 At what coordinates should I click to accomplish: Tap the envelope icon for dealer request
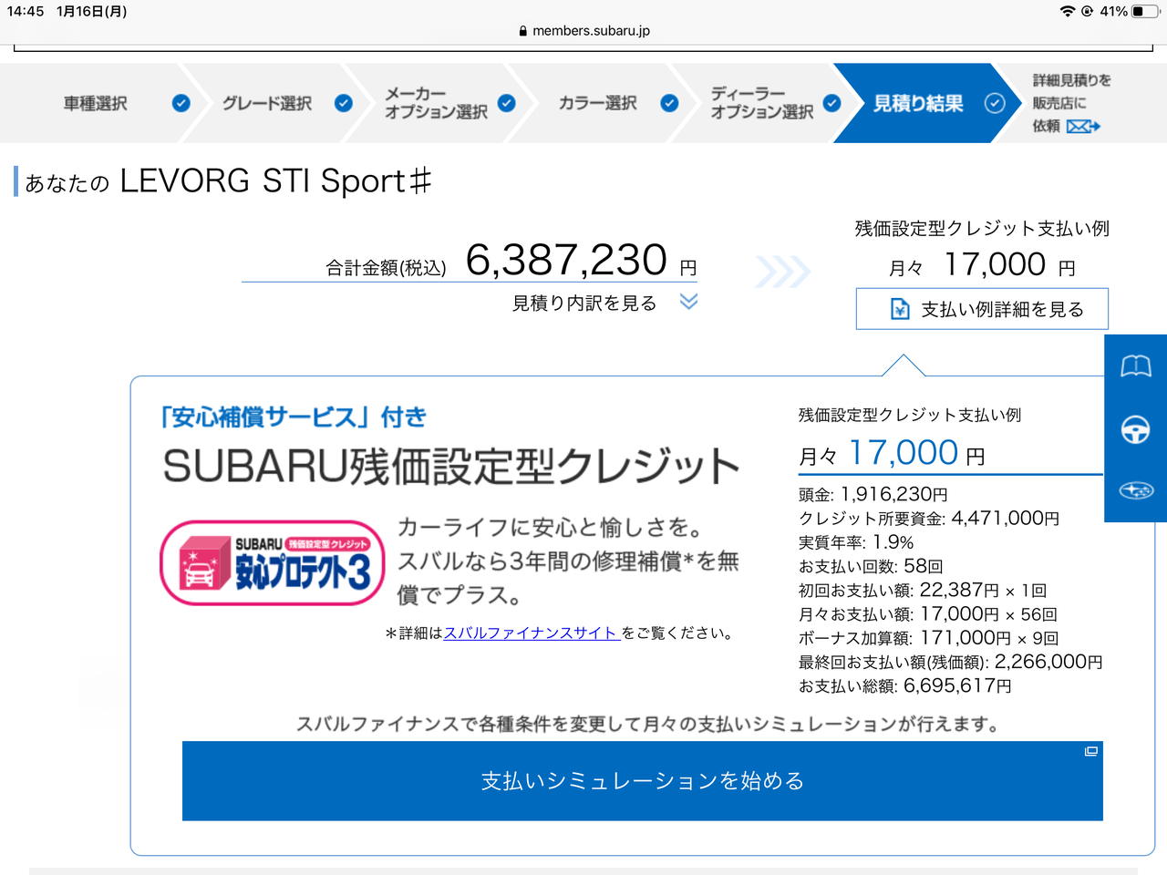click(x=1083, y=126)
